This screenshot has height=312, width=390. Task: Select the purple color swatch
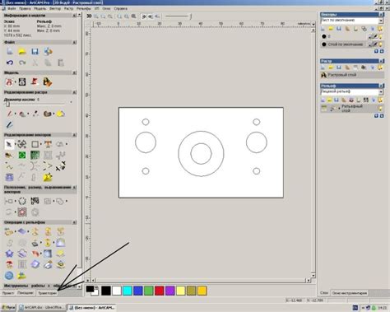170,291
